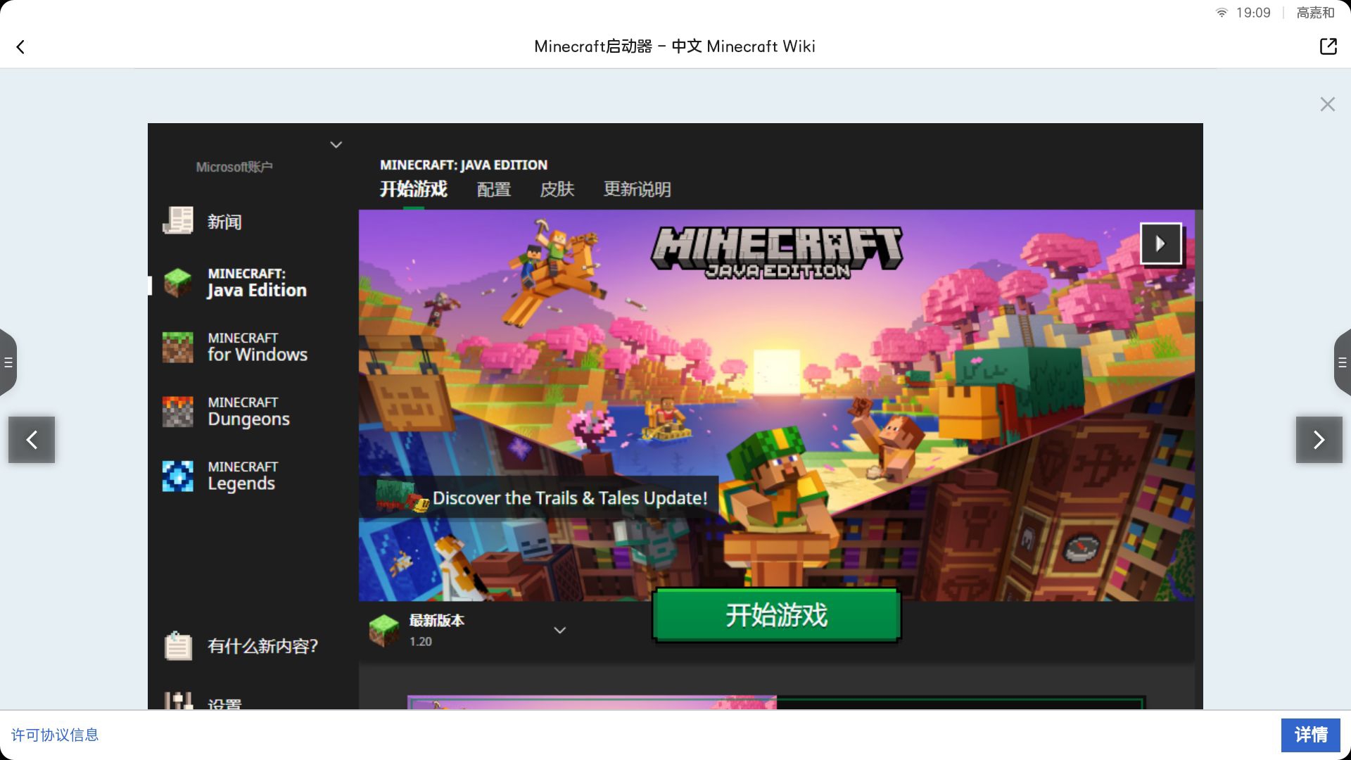Go to next image in gallery
The height and width of the screenshot is (760, 1351).
tap(1319, 440)
